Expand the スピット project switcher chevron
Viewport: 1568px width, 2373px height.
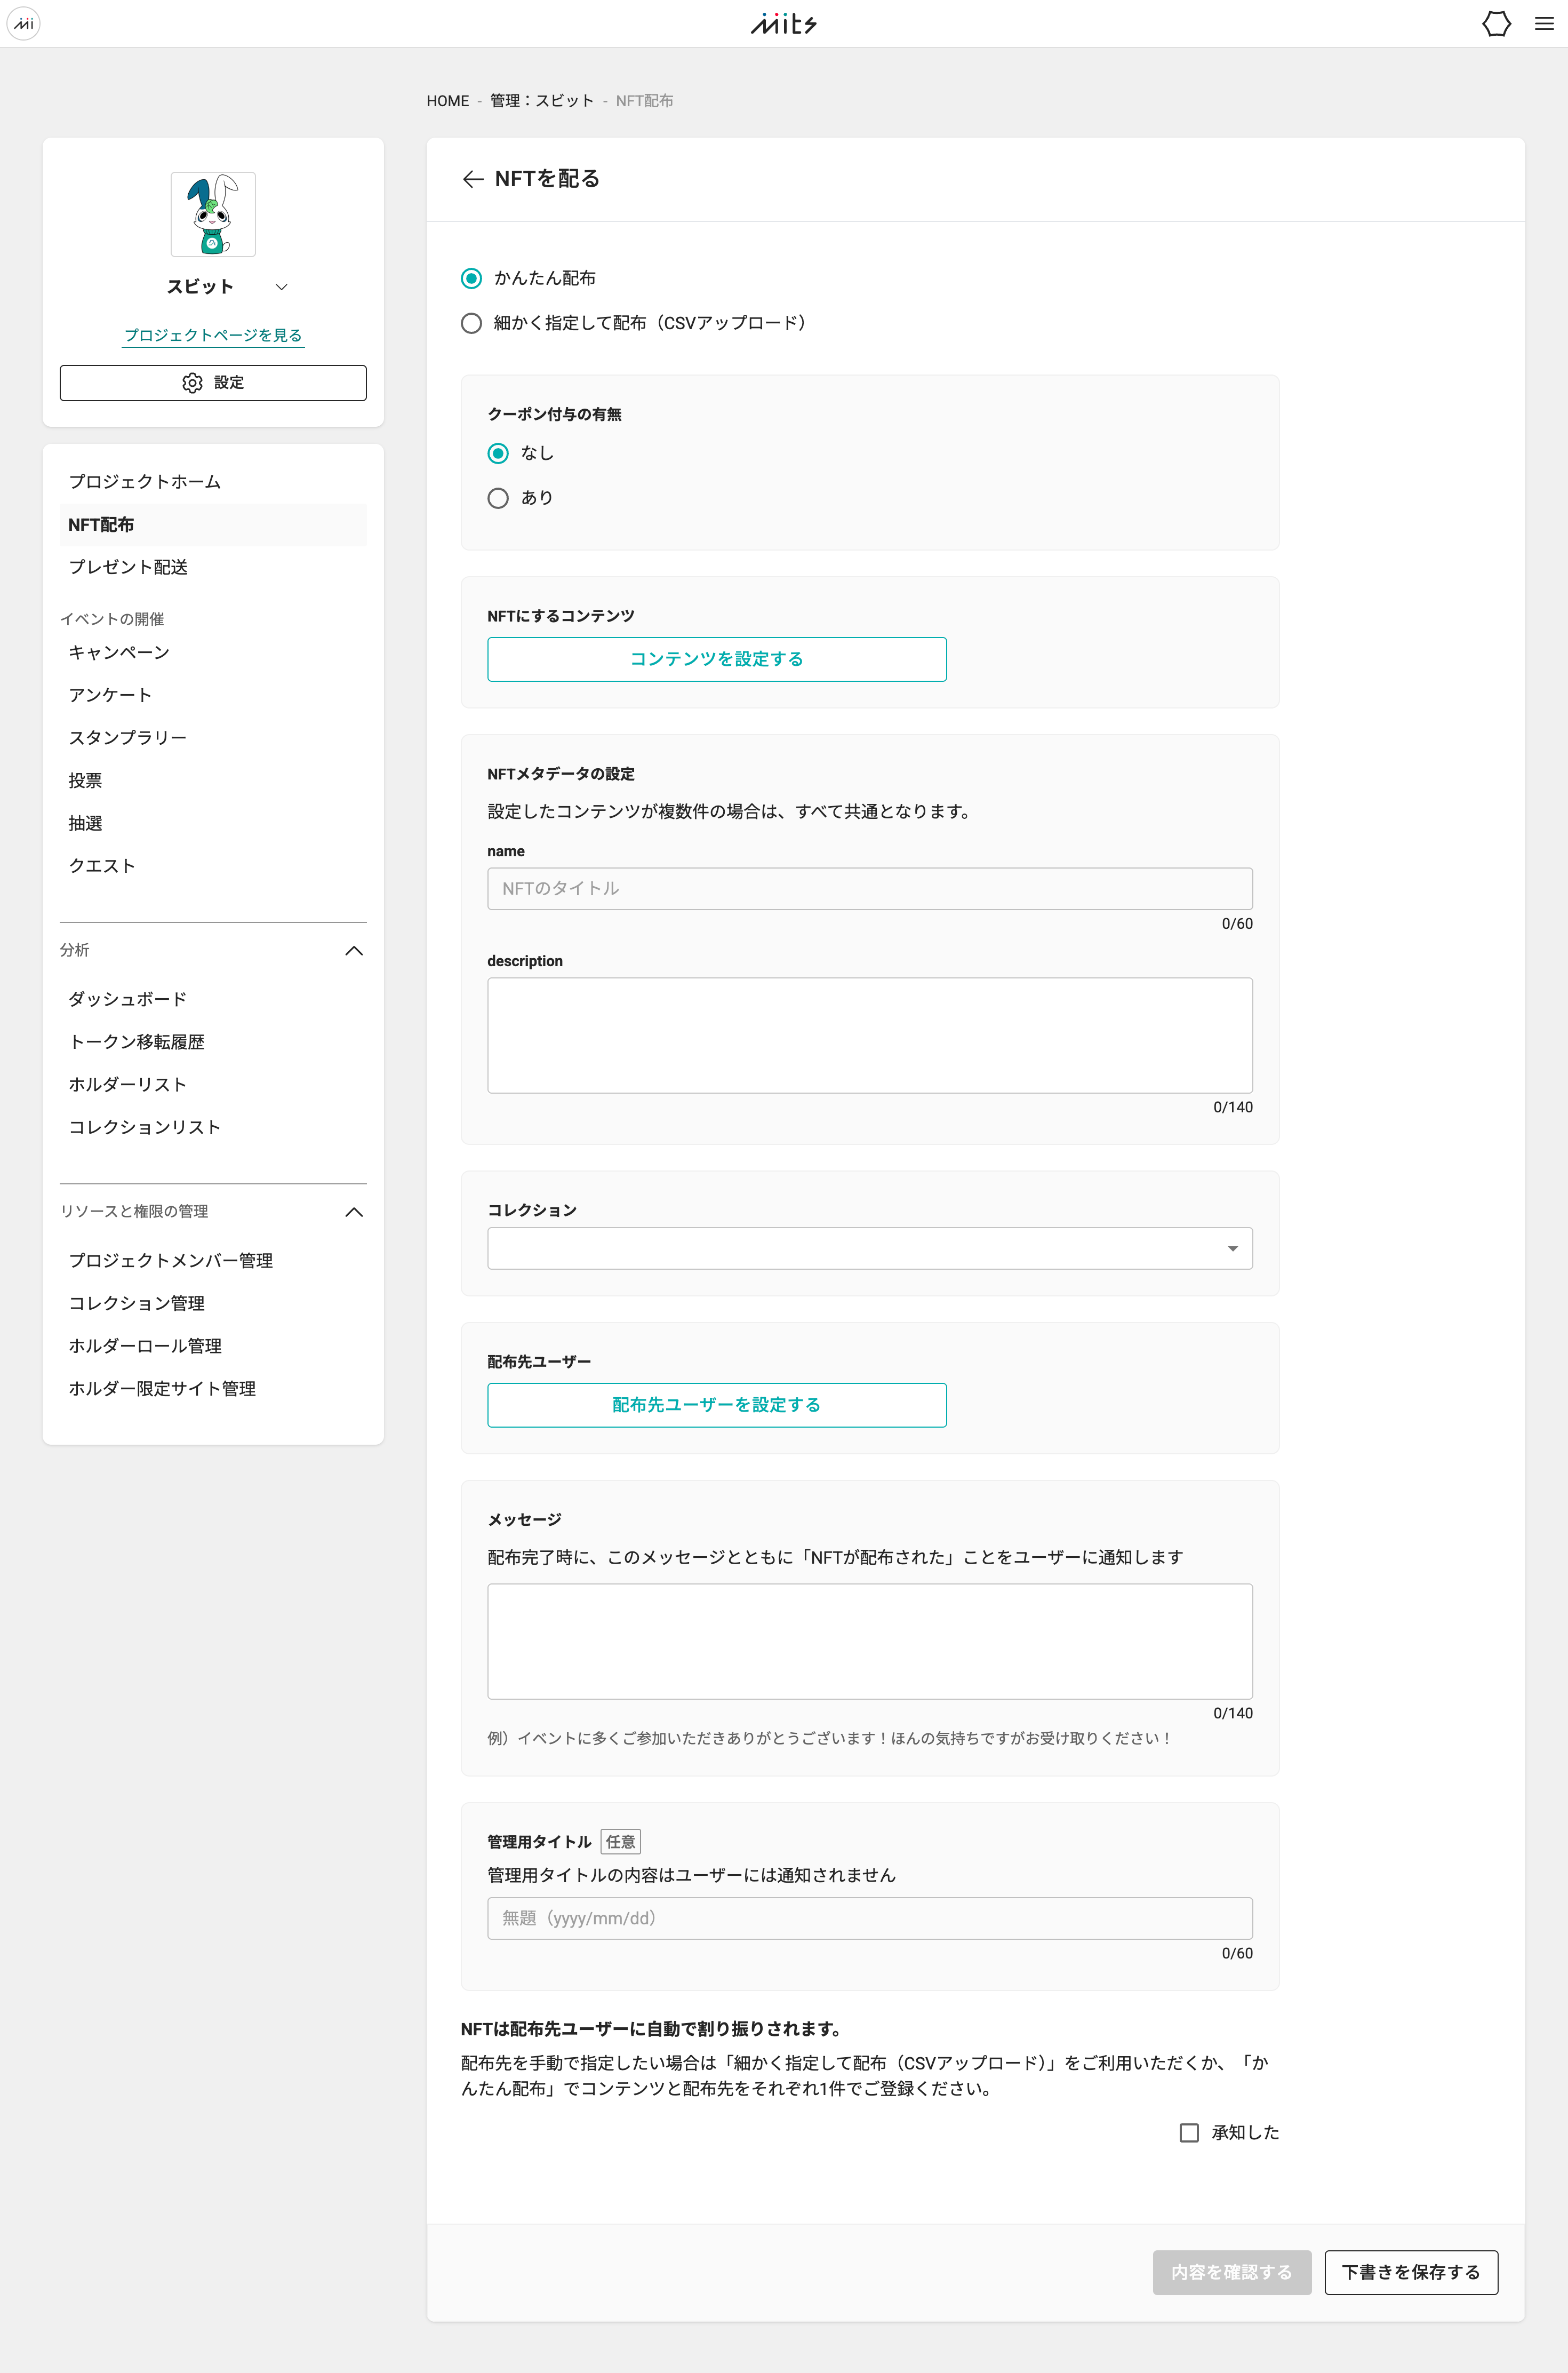pyautogui.click(x=282, y=287)
